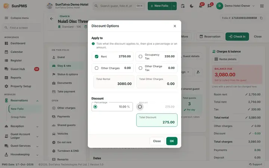Click the New Folio button

tap(160, 6)
